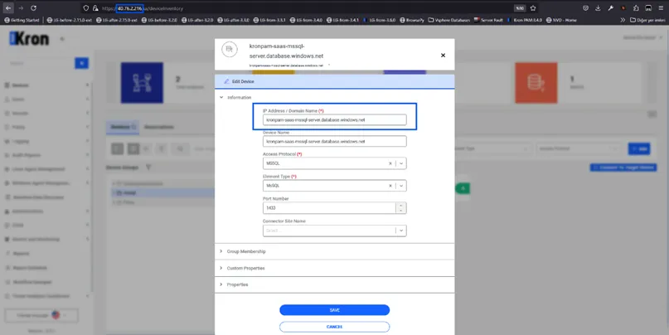Image resolution: width=669 pixels, height=335 pixels.
Task: Open the NVD - Home bookmark
Action: (x=561, y=20)
